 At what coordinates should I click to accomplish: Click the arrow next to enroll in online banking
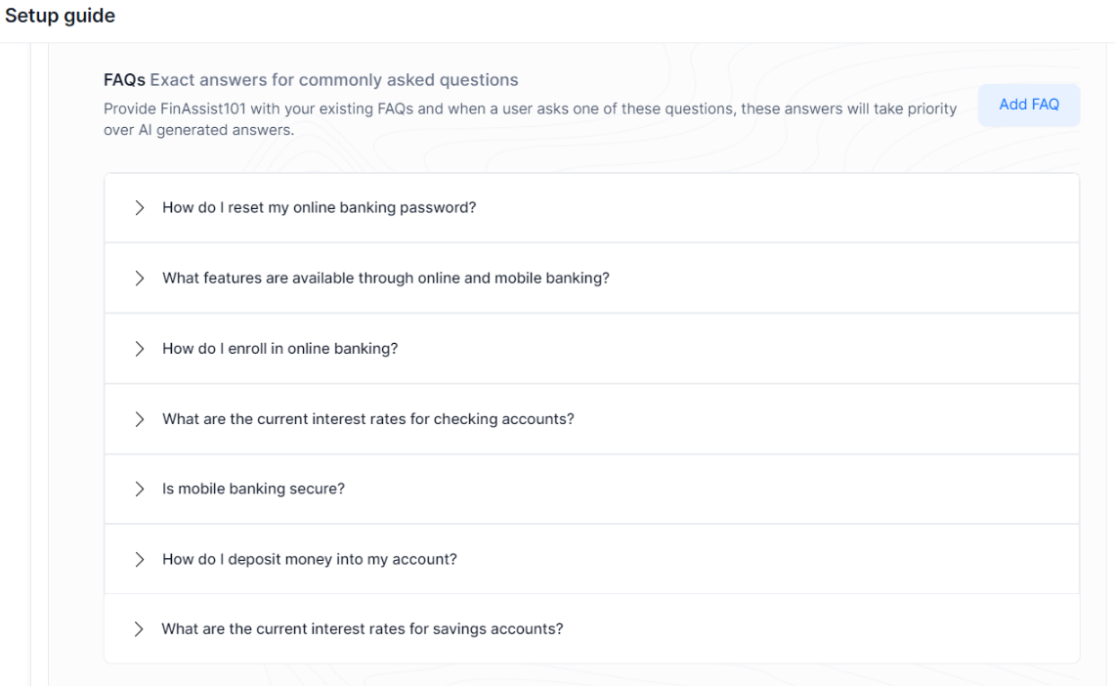pyautogui.click(x=140, y=348)
